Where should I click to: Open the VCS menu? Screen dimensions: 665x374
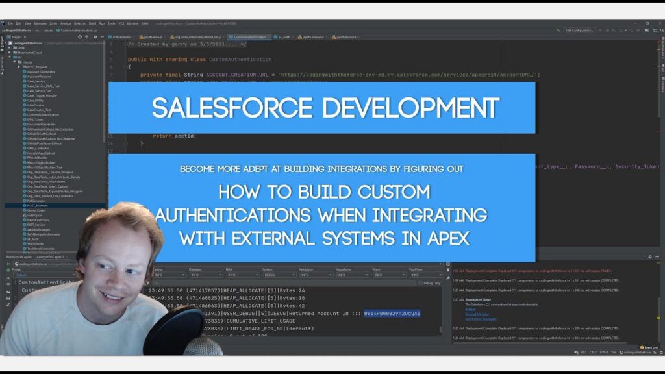click(121, 24)
